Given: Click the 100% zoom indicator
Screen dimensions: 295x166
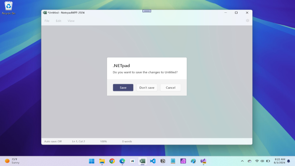Looking at the screenshot, I should 103,141.
